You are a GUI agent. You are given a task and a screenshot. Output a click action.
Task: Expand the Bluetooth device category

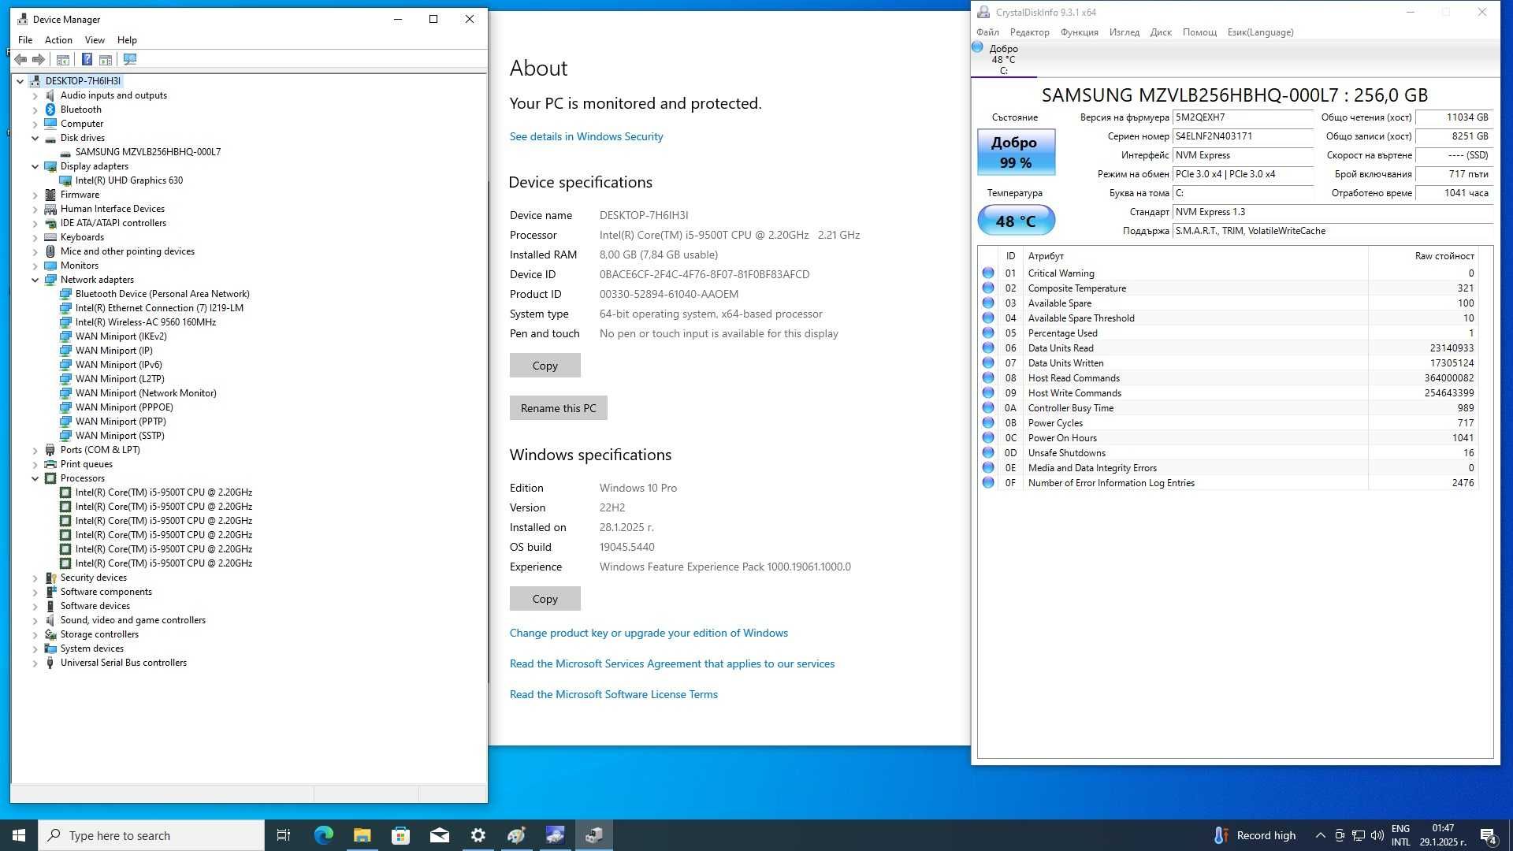(x=35, y=110)
